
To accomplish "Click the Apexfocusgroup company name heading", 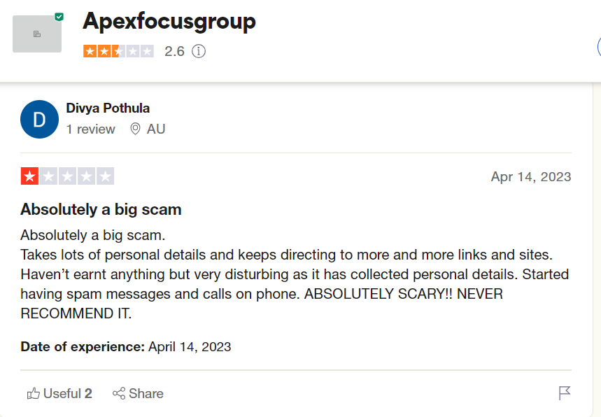I will click(x=169, y=21).
